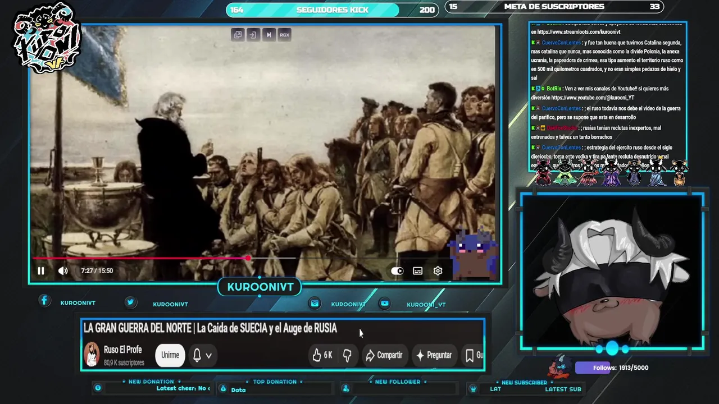Click the small character icon beside Follows

[x=561, y=366]
